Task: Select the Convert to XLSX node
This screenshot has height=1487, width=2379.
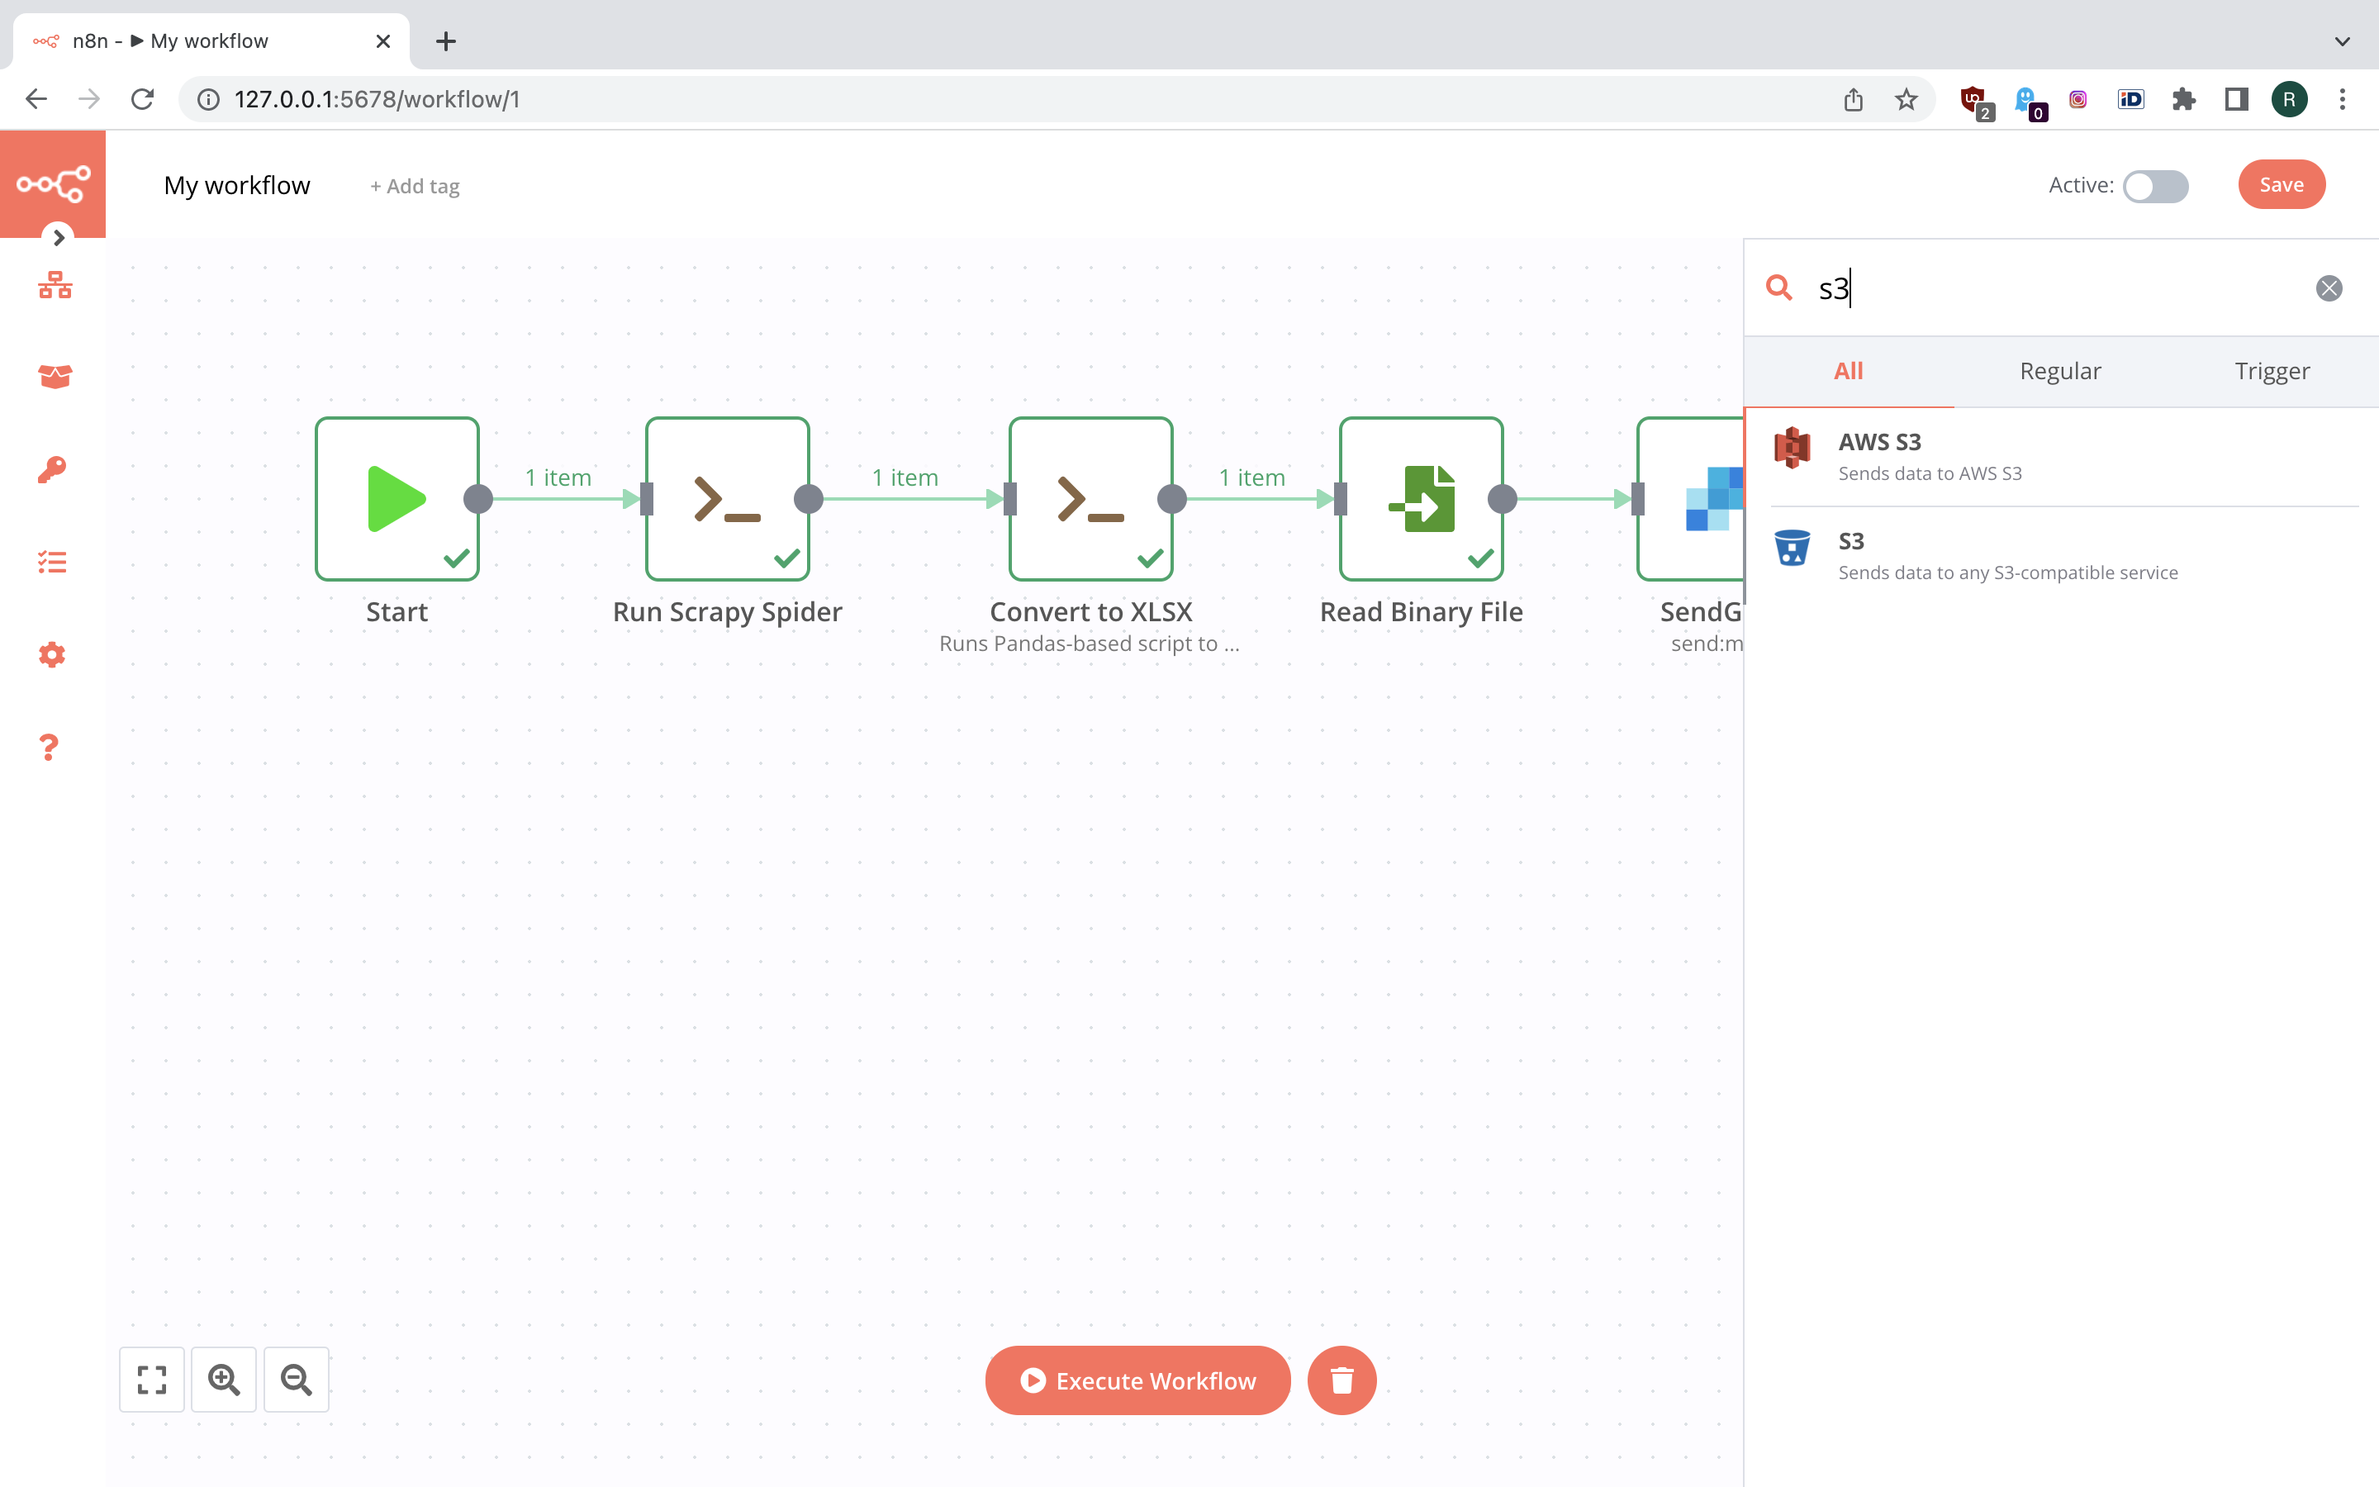Action: pyautogui.click(x=1091, y=499)
